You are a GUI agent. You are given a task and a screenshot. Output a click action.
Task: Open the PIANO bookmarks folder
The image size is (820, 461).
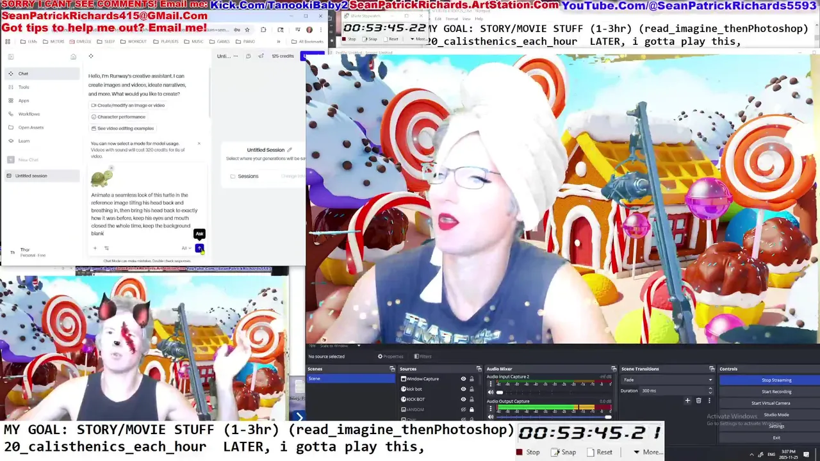pyautogui.click(x=245, y=42)
